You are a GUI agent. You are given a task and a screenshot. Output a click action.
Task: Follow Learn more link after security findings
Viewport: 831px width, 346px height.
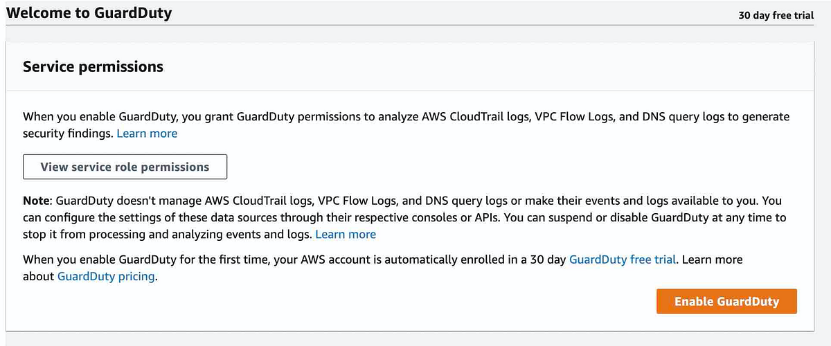[147, 134]
